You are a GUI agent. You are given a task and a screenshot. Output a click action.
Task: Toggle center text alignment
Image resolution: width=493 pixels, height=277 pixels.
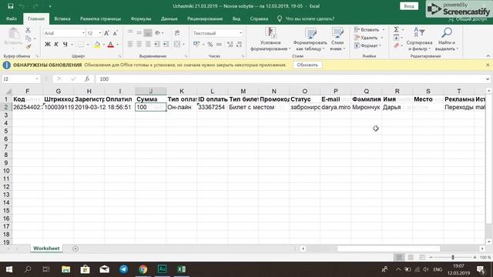click(139, 45)
